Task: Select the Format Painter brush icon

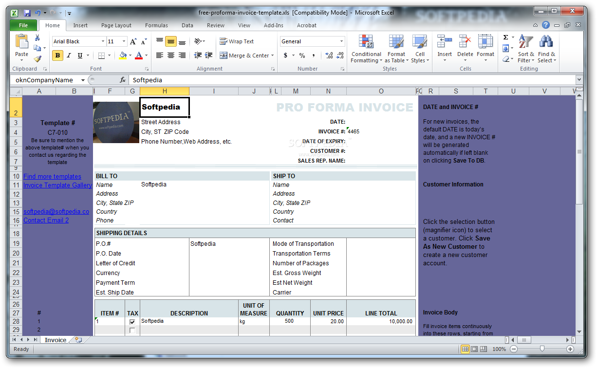Action: [37, 58]
